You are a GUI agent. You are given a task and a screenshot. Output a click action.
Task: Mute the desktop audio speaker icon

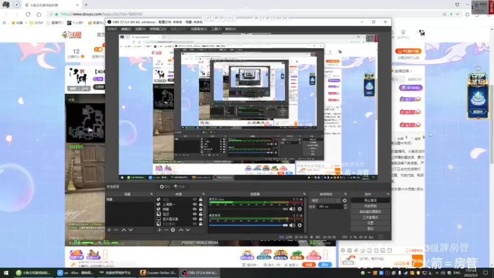[292, 209]
